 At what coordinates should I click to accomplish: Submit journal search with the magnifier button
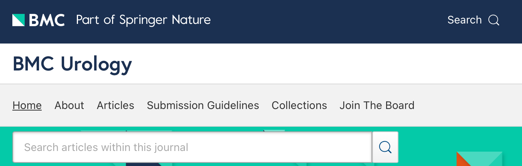tap(385, 147)
